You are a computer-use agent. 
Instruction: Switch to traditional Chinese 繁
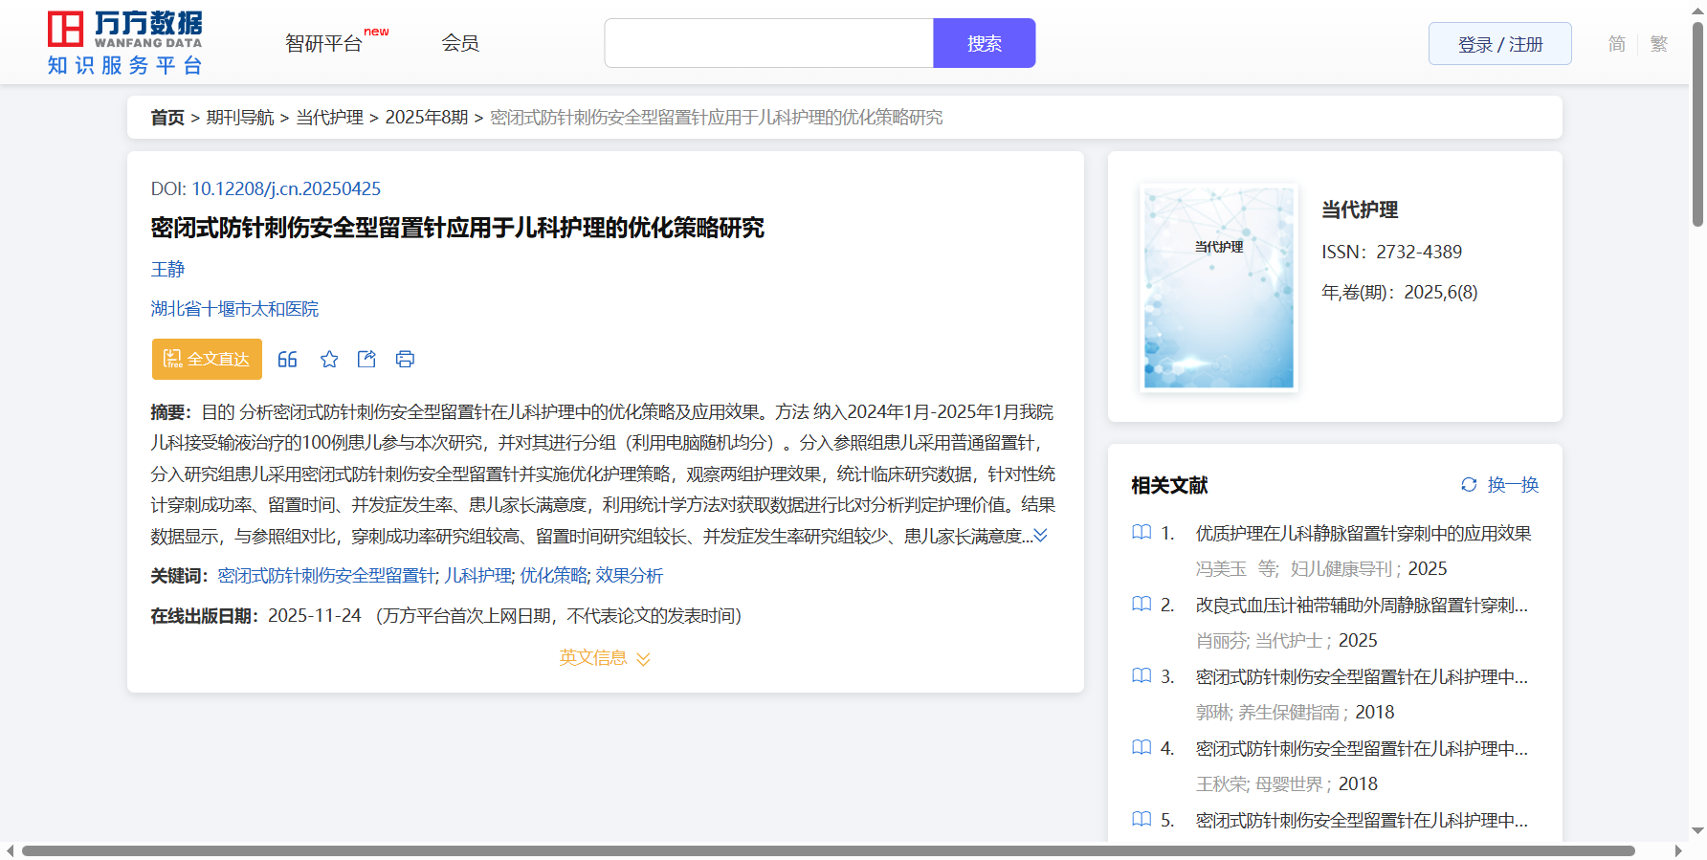(1658, 44)
